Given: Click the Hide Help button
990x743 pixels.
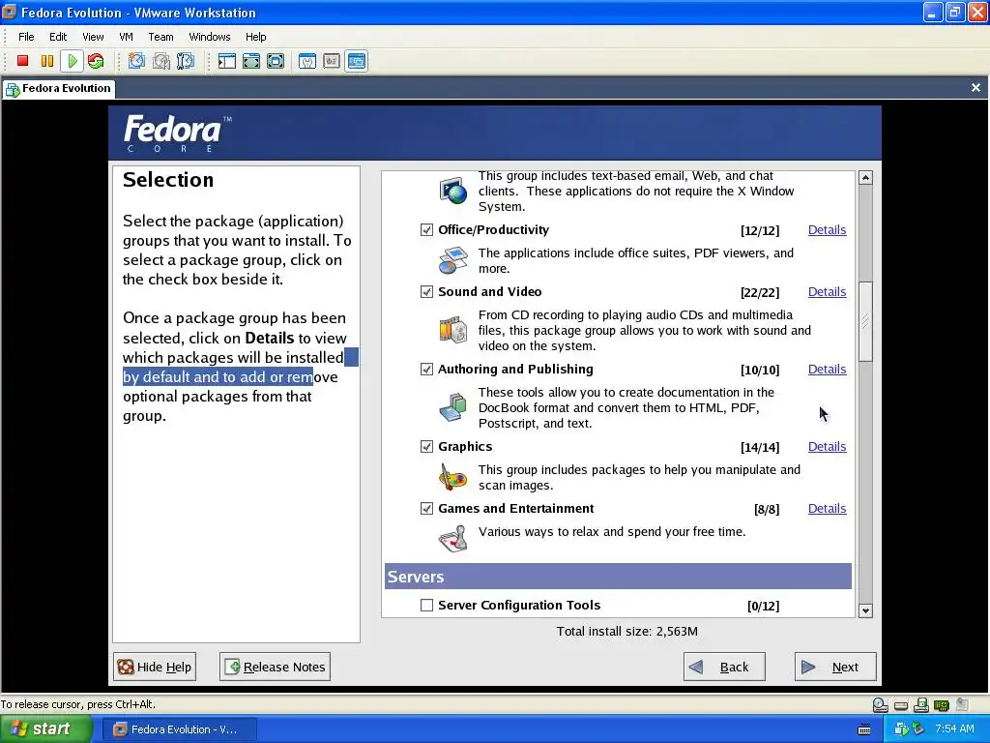Looking at the screenshot, I should pos(155,667).
